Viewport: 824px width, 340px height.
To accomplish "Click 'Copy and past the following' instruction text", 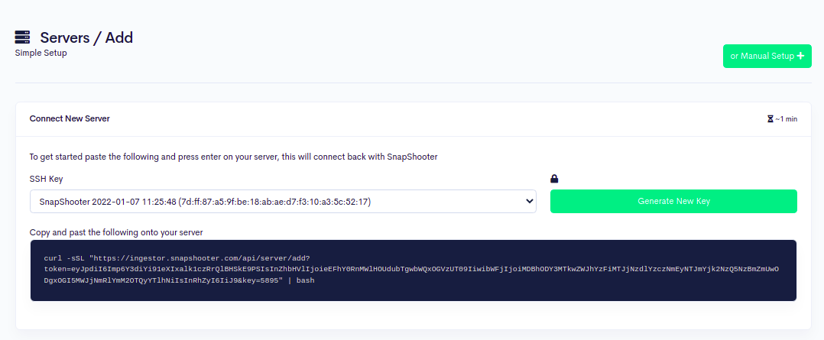I will pyautogui.click(x=116, y=232).
